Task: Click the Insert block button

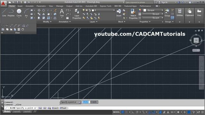Action: tap(119, 13)
